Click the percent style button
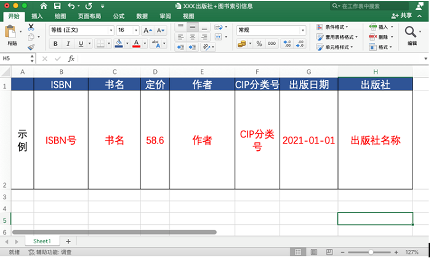431x258 pixels. tap(259, 44)
